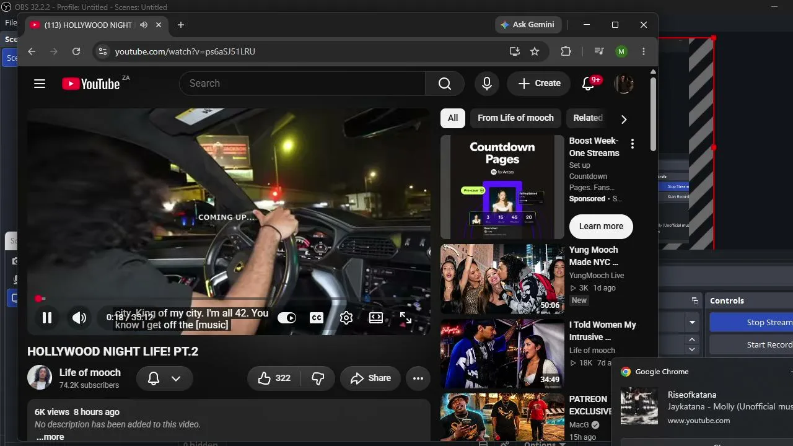
Task: Show more filter chips with the right arrow
Action: coord(624,119)
